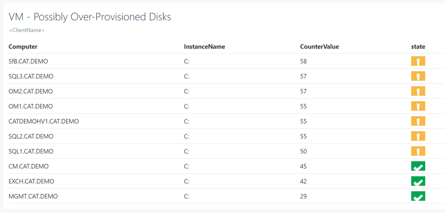Image resolution: width=445 pixels, height=213 pixels.
Task: Click the warning icon in OM2.CAT.DEMO row
Action: click(418, 91)
